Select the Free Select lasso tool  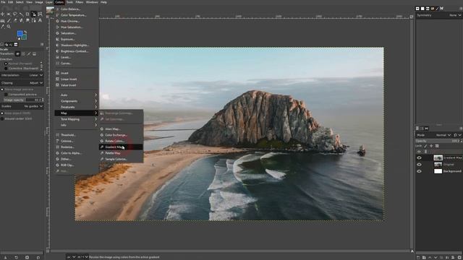click(x=14, y=14)
